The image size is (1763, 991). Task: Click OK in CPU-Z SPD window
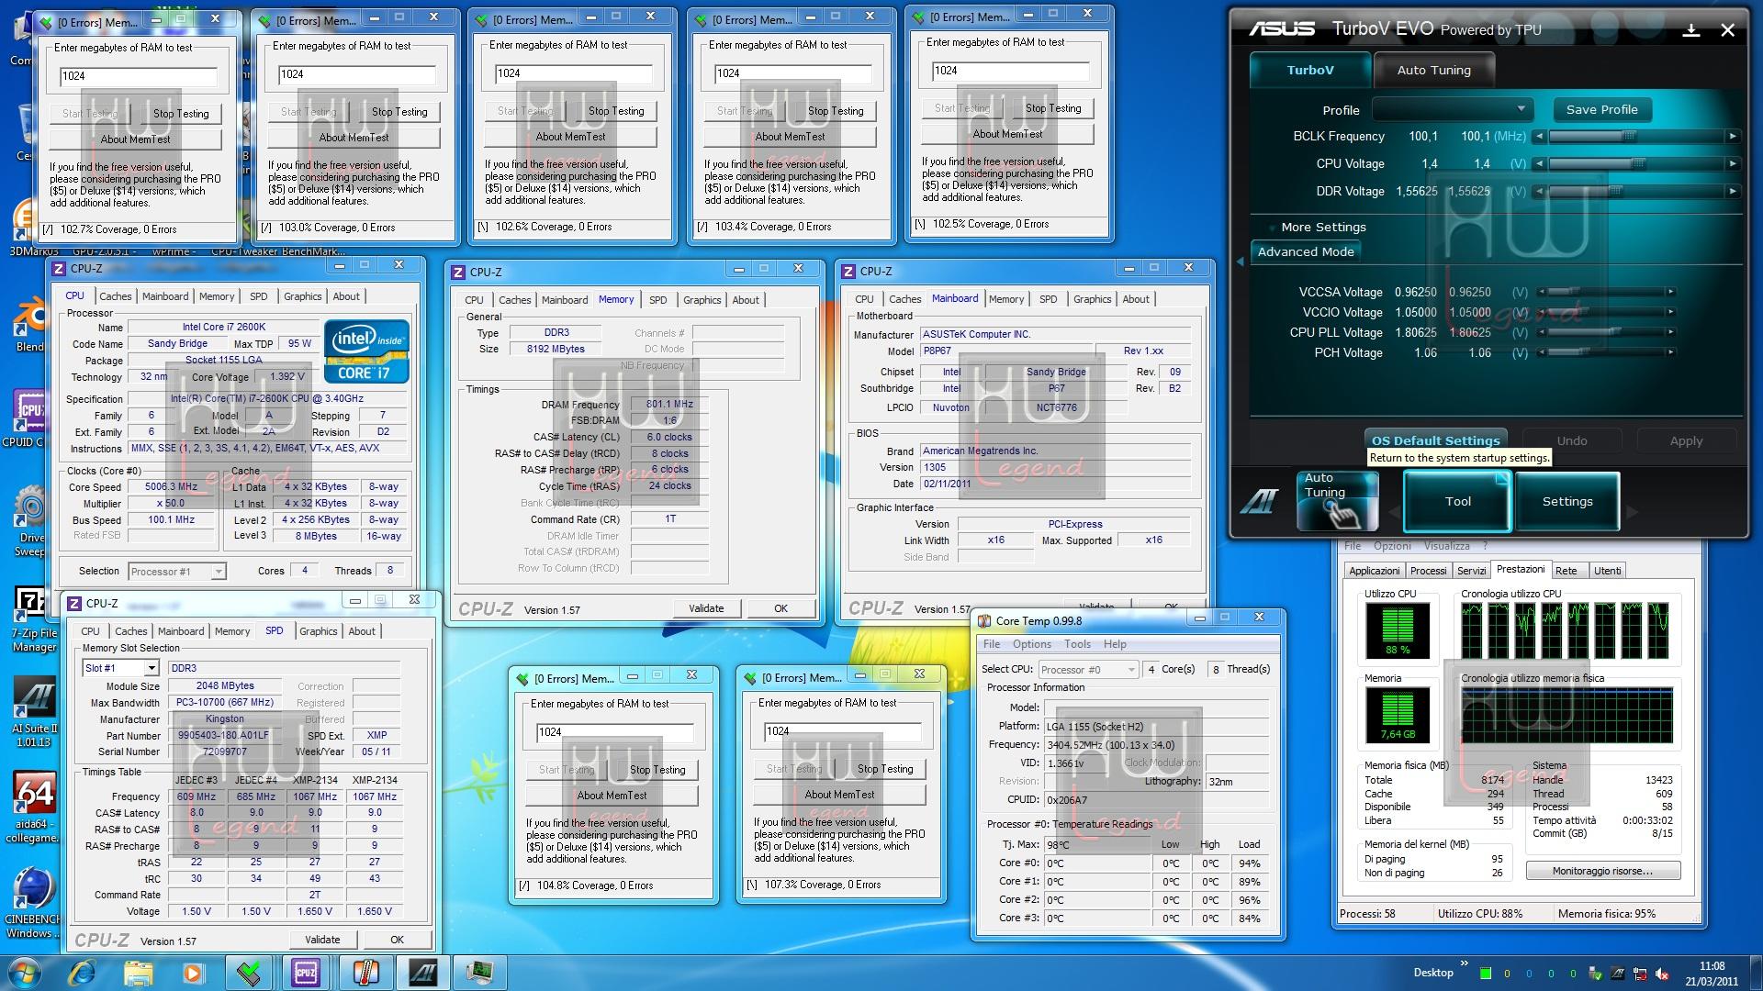point(397,940)
